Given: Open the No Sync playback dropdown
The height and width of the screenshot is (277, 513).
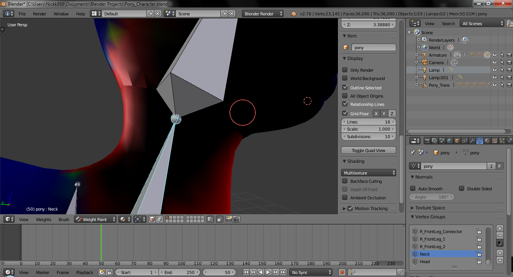Looking at the screenshot, I should click(311, 272).
